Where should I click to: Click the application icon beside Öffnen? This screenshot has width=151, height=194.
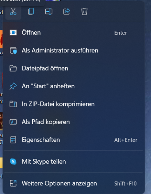(13, 33)
